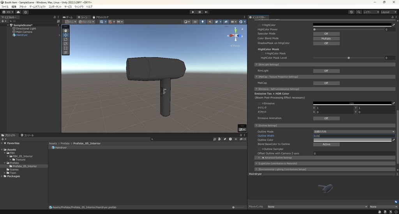Click the Color Blend Mode Multiply button
The height and width of the screenshot is (214, 399).
point(326,39)
